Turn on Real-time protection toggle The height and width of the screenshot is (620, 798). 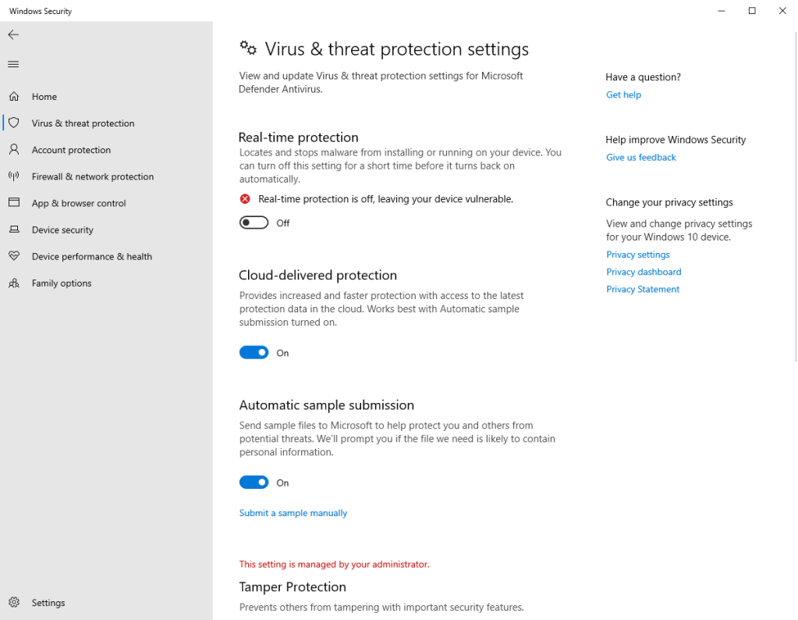pyautogui.click(x=254, y=223)
